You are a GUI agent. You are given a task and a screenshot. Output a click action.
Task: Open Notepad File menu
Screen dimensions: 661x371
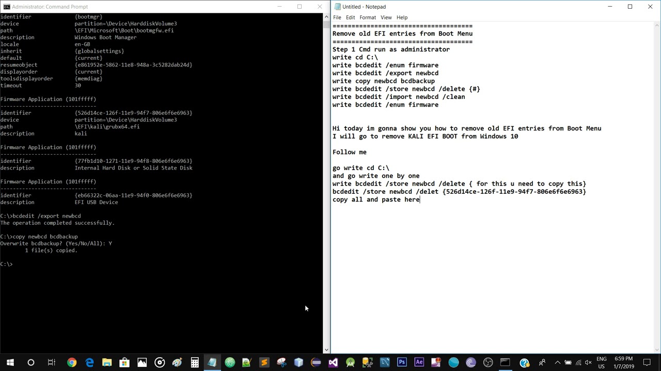[337, 18]
